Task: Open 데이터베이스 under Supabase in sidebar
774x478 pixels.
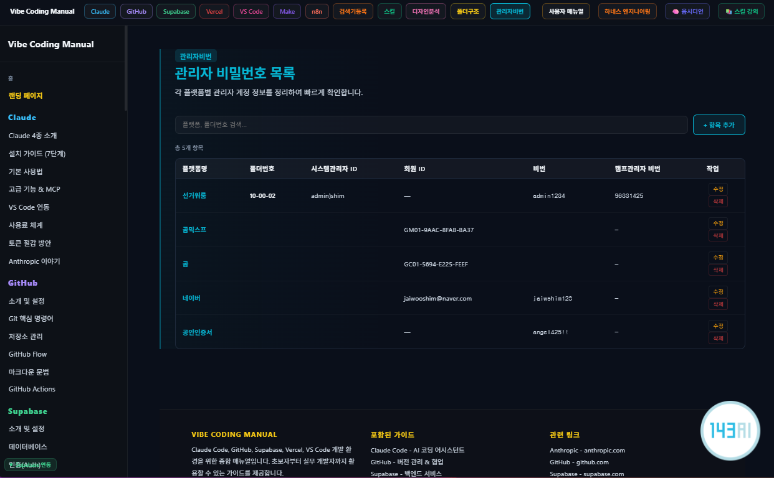Action: tap(28, 447)
